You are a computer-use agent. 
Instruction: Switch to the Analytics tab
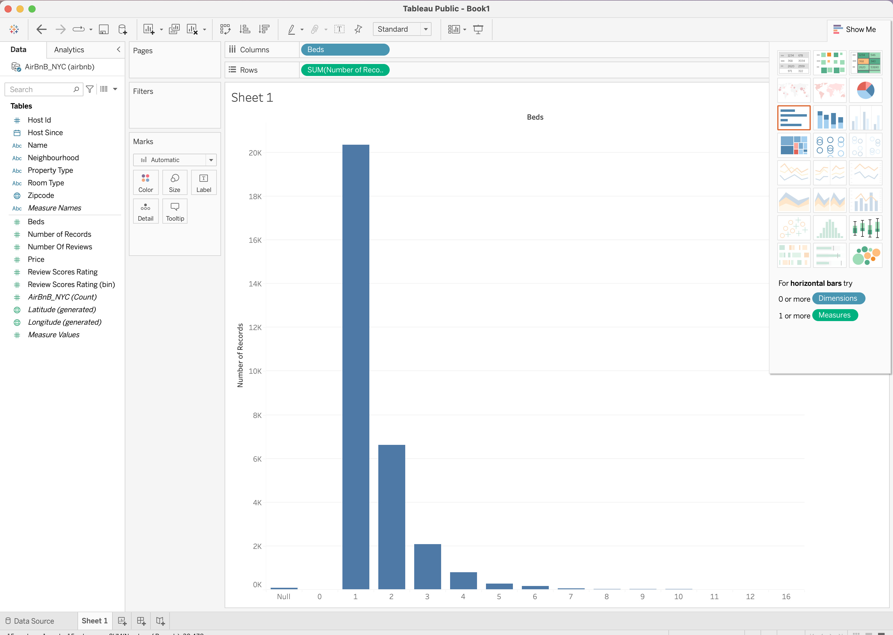[69, 50]
